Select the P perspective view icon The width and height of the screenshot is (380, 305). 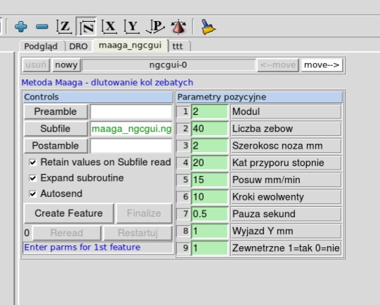click(x=155, y=27)
